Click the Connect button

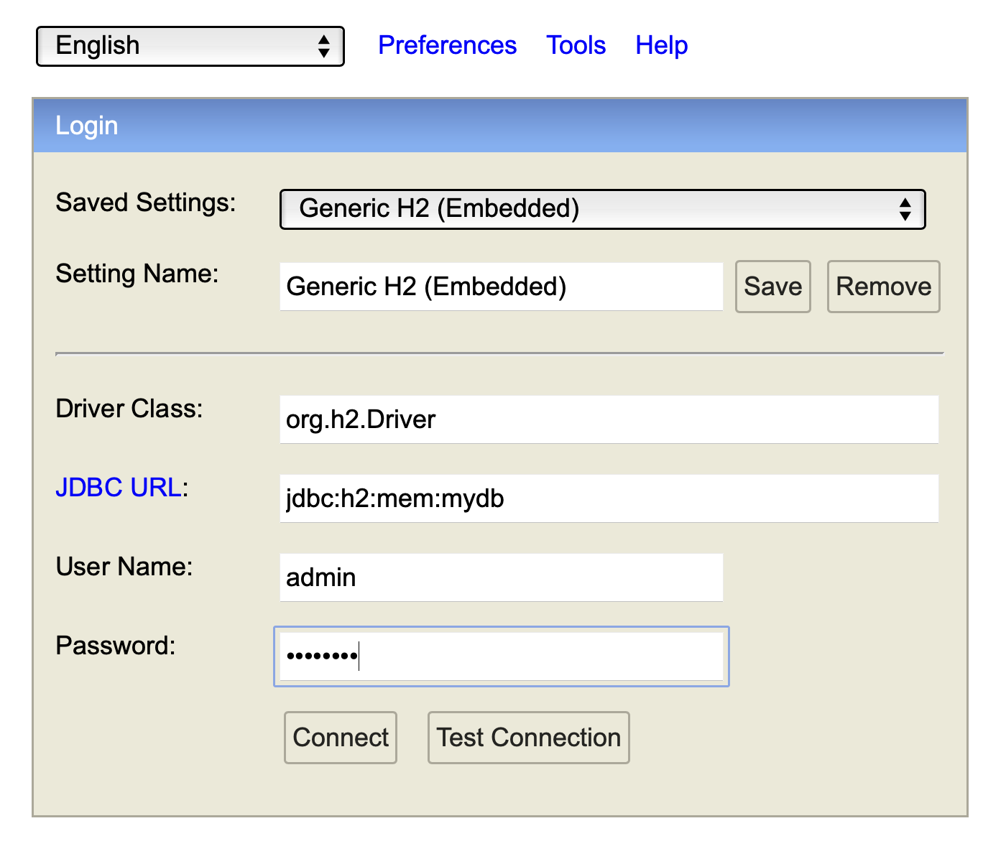click(341, 738)
